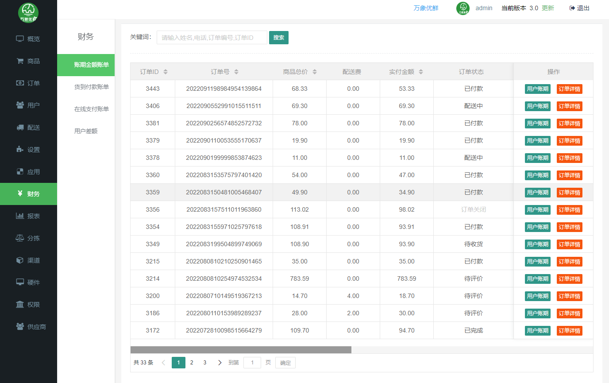609x383 pixels.
Task: Click 订单详情 for order 3443
Action: point(569,89)
